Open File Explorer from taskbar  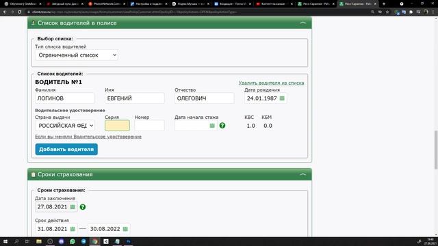39,241
